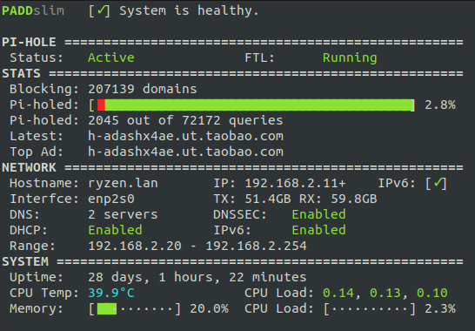Select the 2.8% Pi-holed percentage
475x331 pixels.
click(x=440, y=105)
